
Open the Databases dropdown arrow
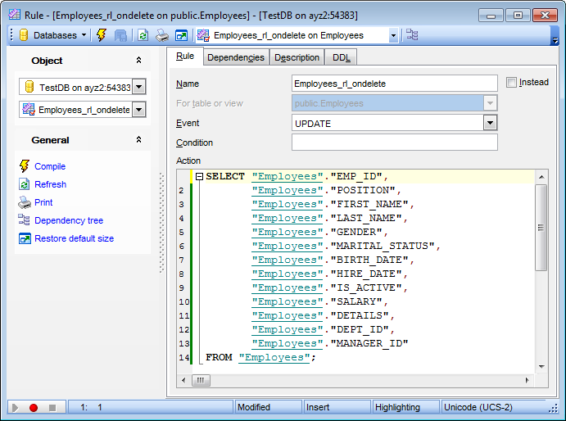(x=84, y=35)
